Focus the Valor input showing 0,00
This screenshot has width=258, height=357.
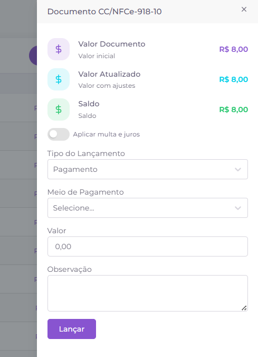148,246
